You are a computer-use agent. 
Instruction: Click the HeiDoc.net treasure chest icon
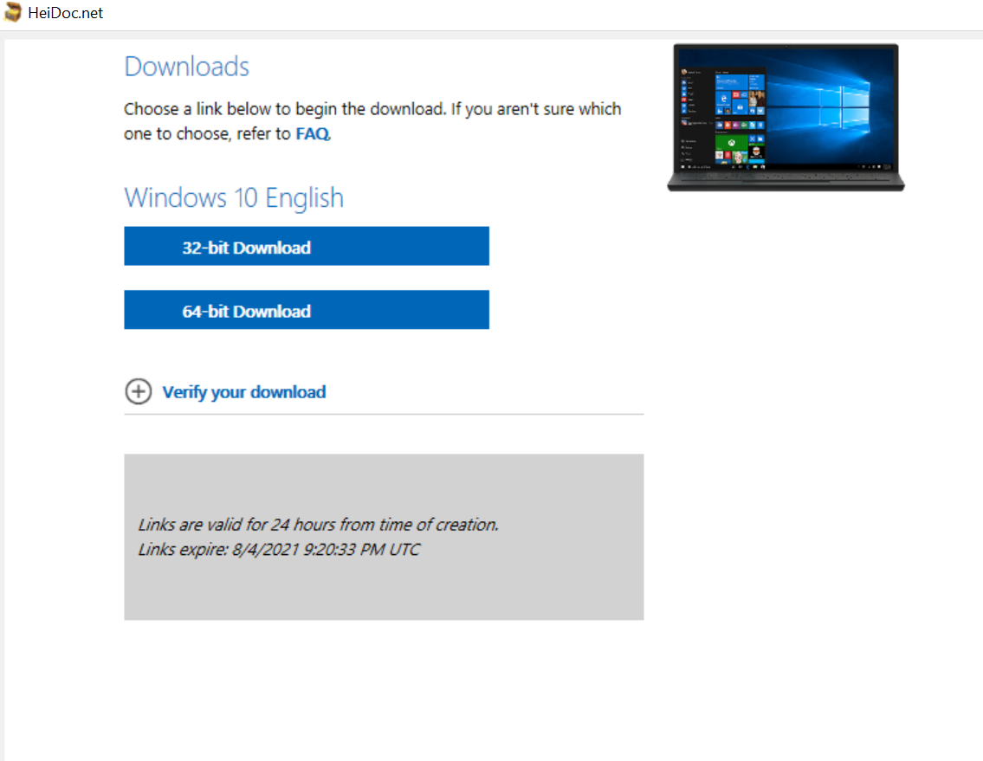click(14, 14)
